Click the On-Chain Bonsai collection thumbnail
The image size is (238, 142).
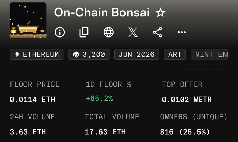pos(28,20)
